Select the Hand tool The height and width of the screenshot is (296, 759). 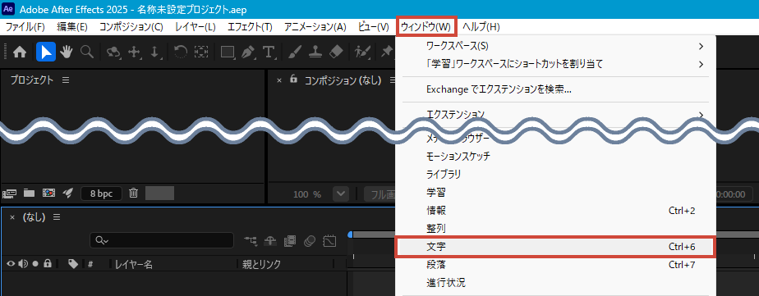[67, 52]
